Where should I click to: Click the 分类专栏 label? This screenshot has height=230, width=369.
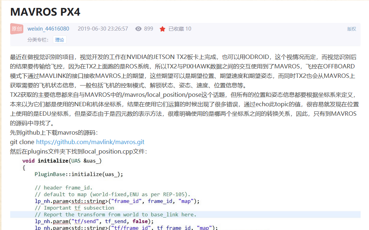tap(38, 40)
